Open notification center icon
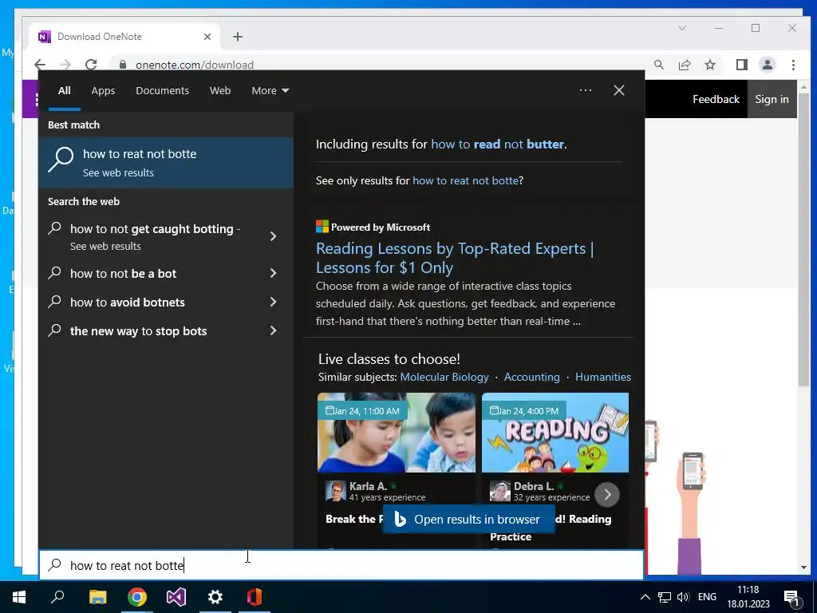The image size is (817, 613). (x=791, y=598)
